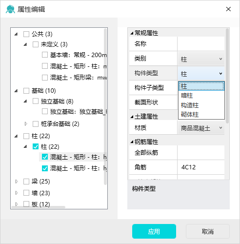The image size is (240, 244).
Task: Check the 桩承台基础 (2) checkbox
Action: [36, 124]
